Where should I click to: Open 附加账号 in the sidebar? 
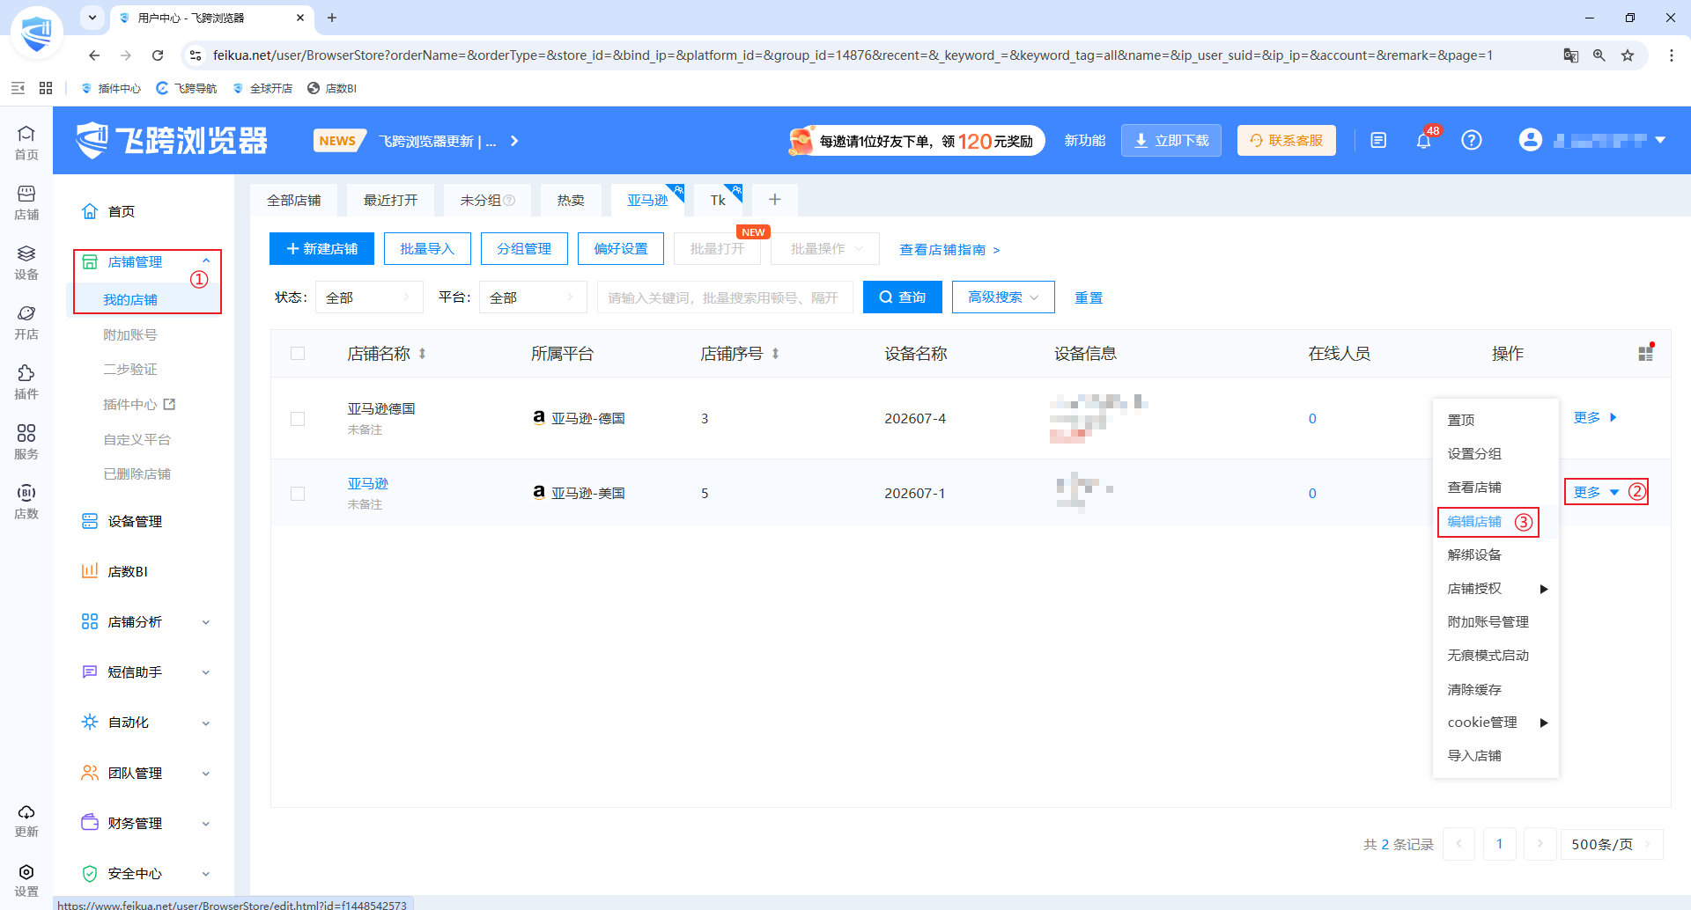[x=130, y=335]
